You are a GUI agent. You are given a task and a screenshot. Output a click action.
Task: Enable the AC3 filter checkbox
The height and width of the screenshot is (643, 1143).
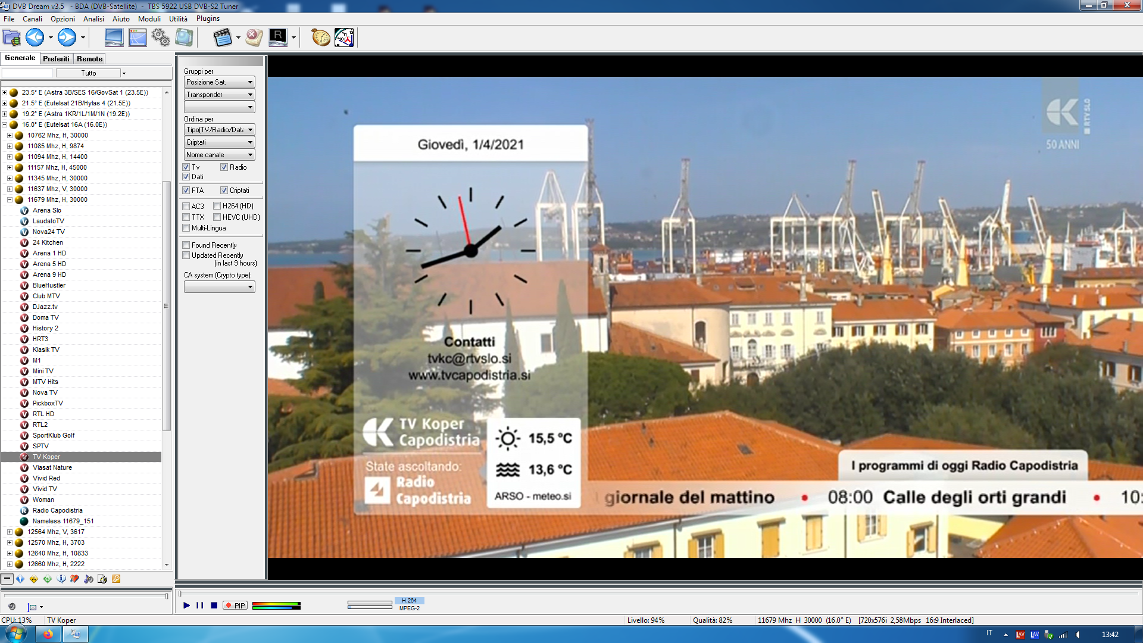click(186, 207)
